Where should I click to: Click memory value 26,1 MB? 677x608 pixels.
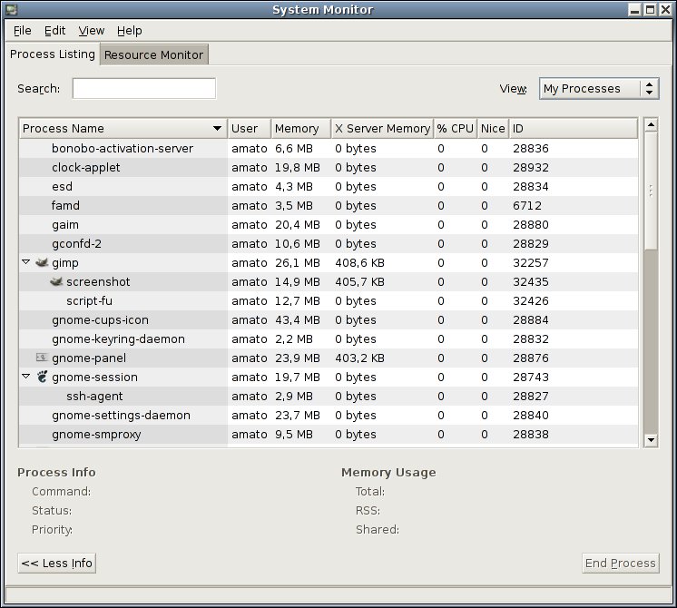(x=298, y=262)
